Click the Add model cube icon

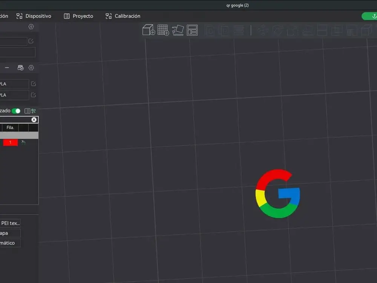click(x=149, y=30)
